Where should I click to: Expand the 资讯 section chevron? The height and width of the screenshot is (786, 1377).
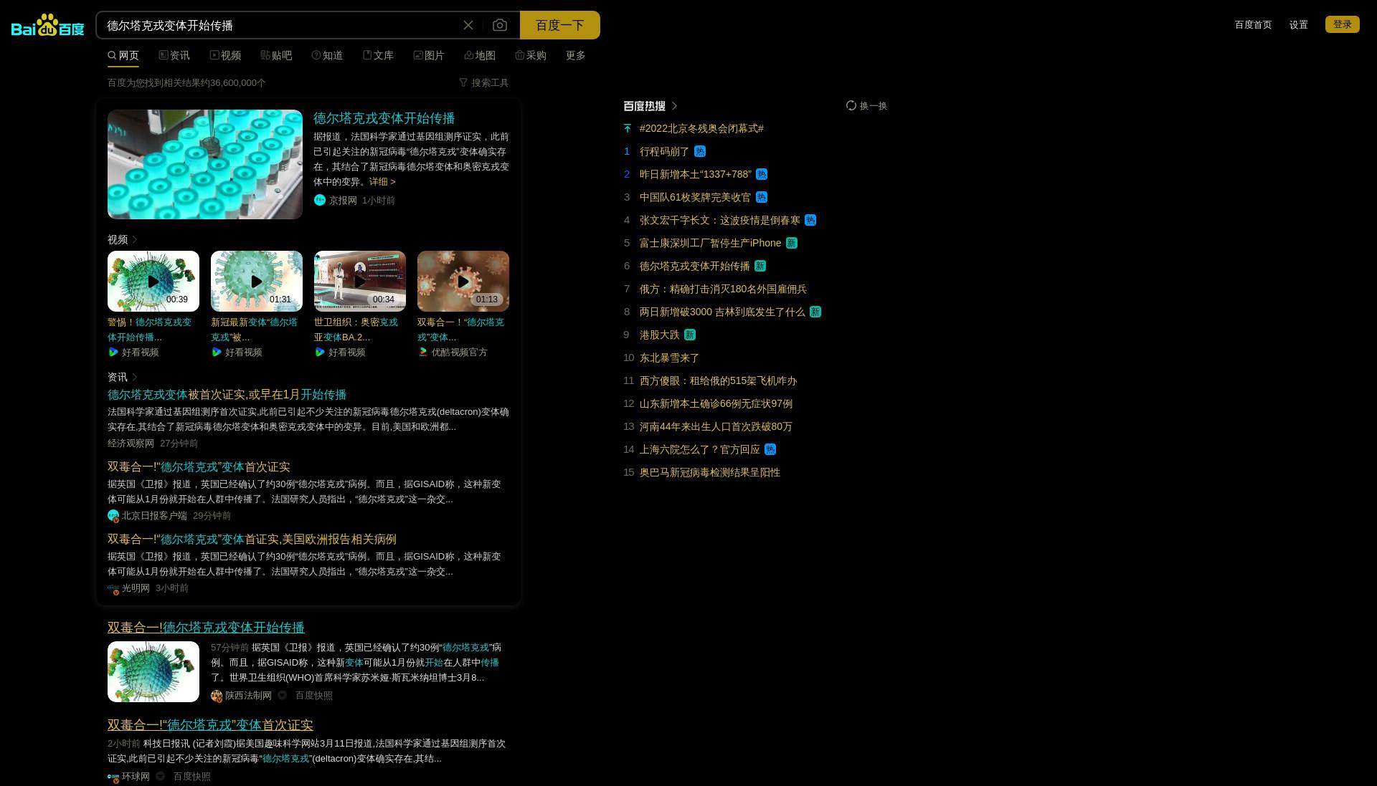[x=135, y=377]
